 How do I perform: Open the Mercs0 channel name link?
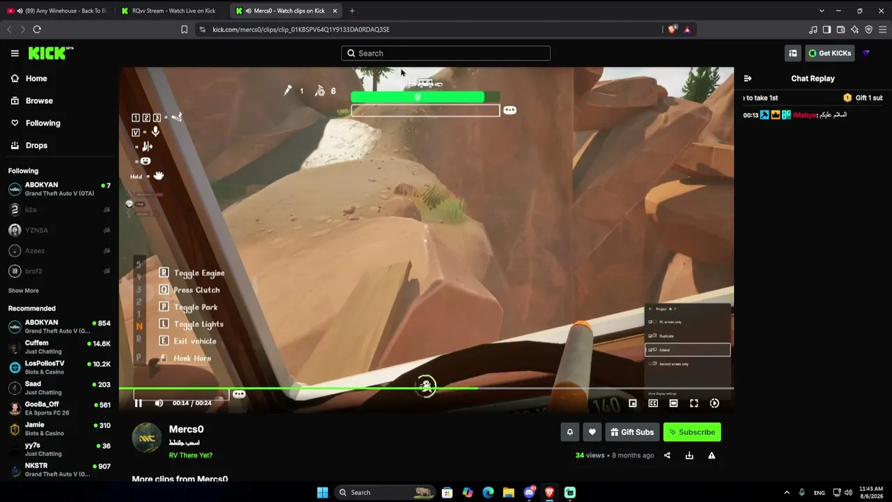(186, 429)
